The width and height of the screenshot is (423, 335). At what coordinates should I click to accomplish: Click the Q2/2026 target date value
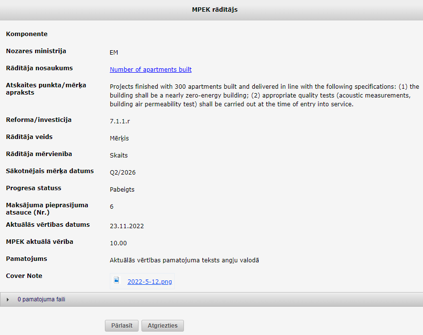123,173
